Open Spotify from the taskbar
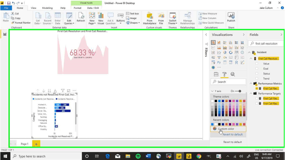The image size is (285, 160). (x=138, y=156)
